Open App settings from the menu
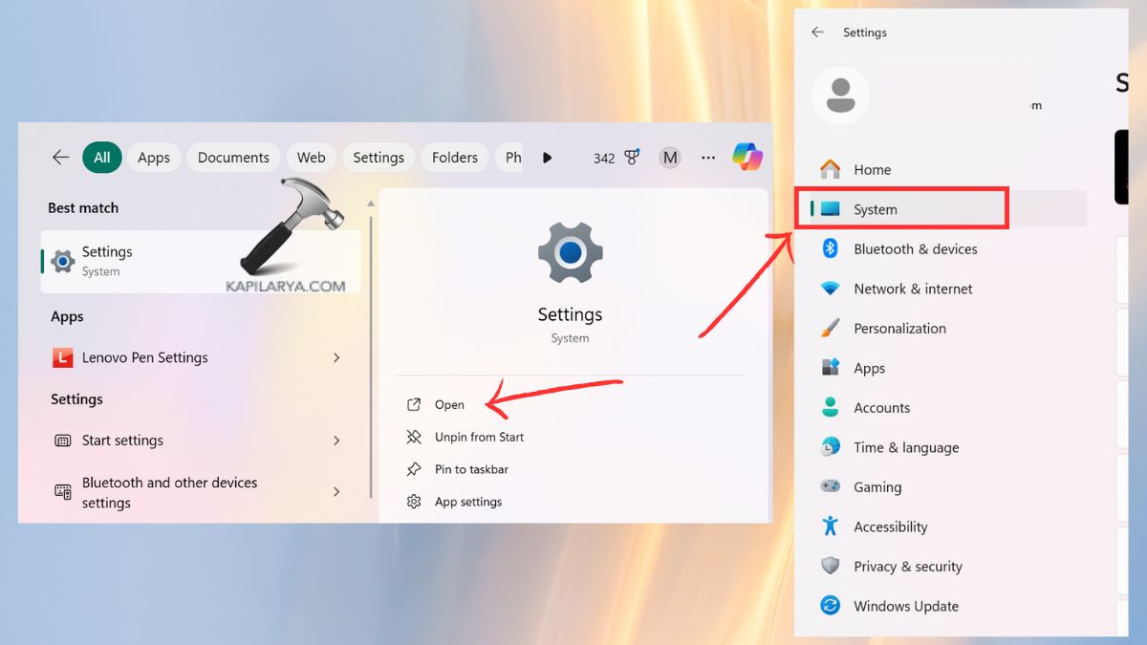 [466, 501]
